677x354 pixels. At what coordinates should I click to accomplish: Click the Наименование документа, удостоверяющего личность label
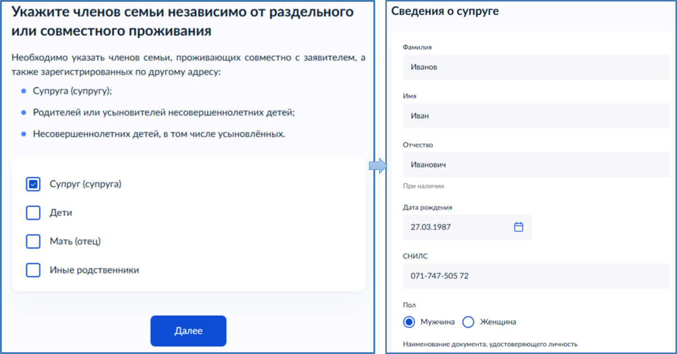[x=490, y=344]
